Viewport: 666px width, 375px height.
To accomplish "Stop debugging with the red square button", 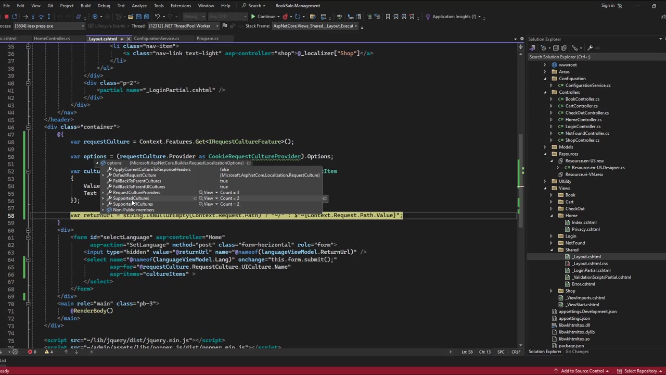I will pos(7,17).
